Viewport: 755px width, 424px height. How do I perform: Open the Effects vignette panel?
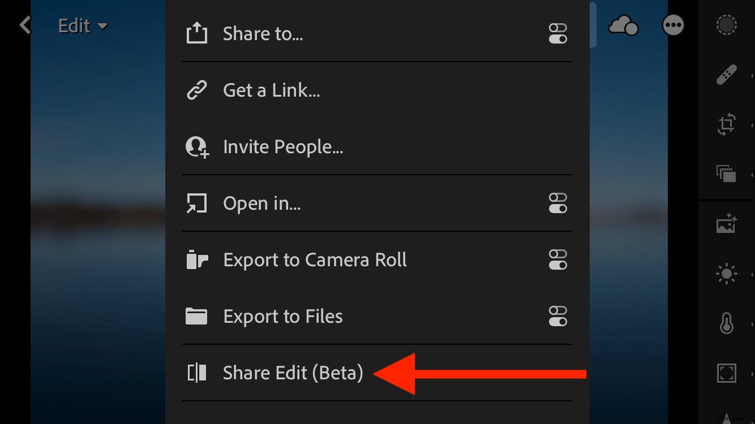[x=726, y=373]
